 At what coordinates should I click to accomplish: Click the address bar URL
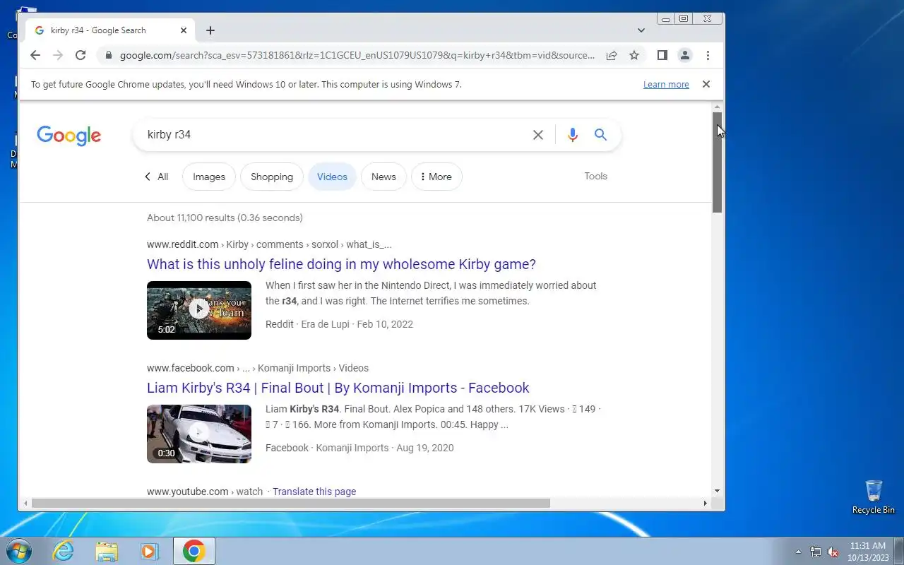[x=357, y=55]
